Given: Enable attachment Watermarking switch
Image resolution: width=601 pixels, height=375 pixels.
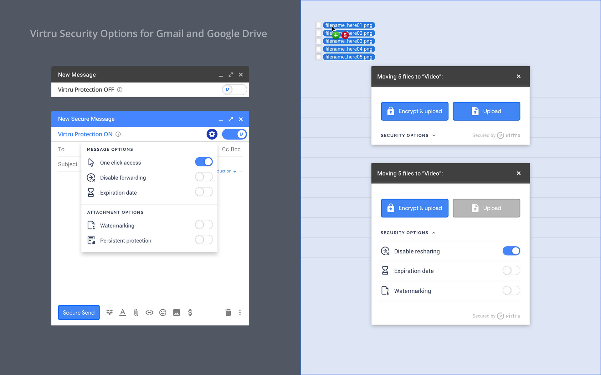Looking at the screenshot, I should pos(204,225).
